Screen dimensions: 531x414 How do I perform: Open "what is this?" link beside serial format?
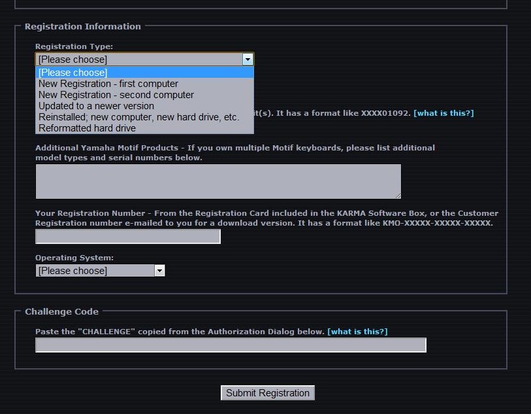(443, 113)
